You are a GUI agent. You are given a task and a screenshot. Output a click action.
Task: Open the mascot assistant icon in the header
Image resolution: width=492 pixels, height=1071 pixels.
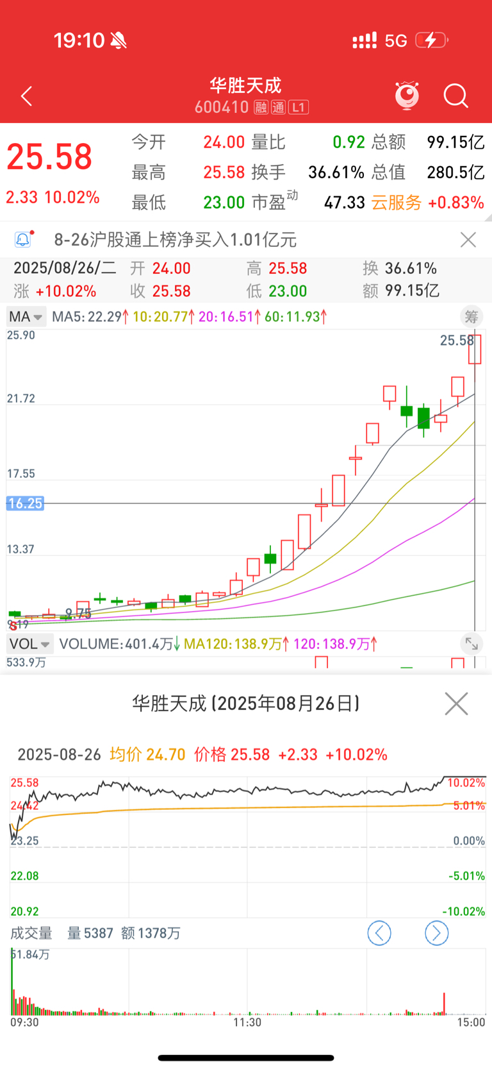[x=407, y=96]
